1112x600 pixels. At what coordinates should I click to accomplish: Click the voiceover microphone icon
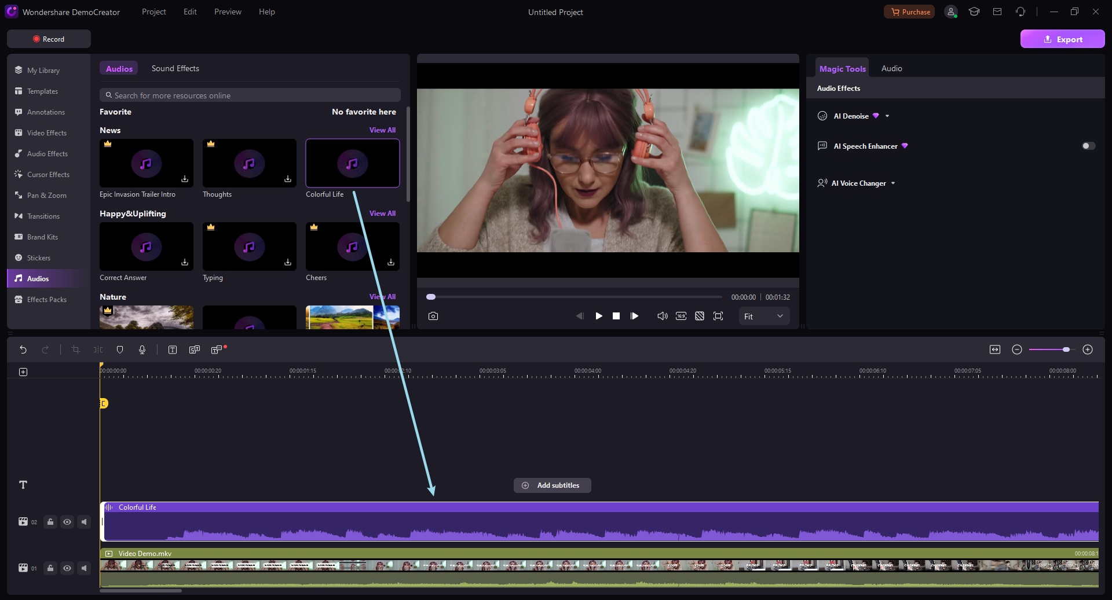coord(142,349)
